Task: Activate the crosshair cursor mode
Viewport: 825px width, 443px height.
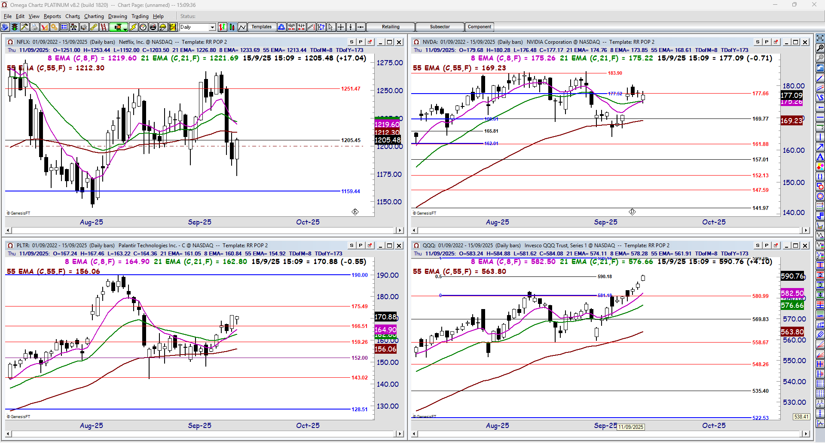Action: point(341,27)
